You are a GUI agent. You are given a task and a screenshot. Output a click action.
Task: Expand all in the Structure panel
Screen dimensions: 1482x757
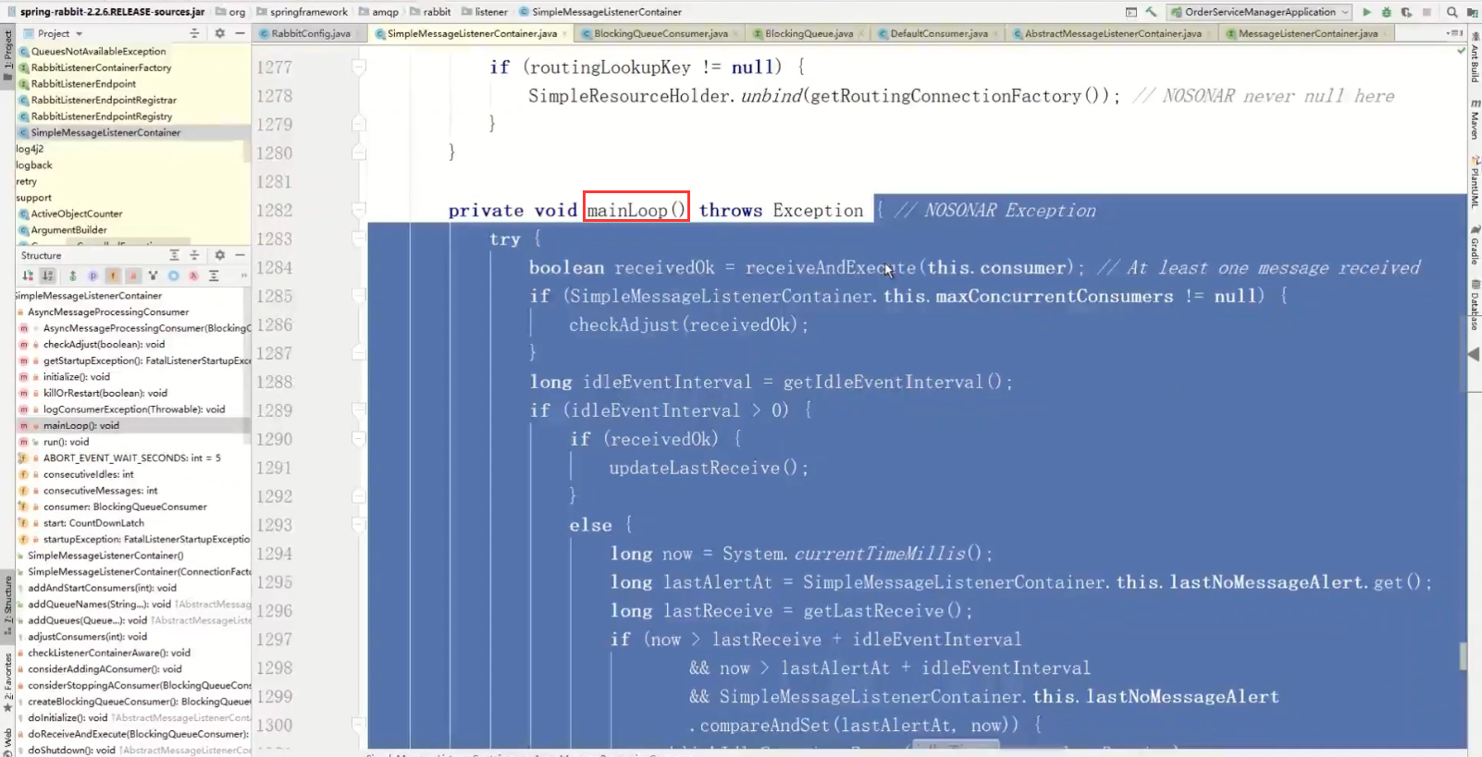coord(174,255)
